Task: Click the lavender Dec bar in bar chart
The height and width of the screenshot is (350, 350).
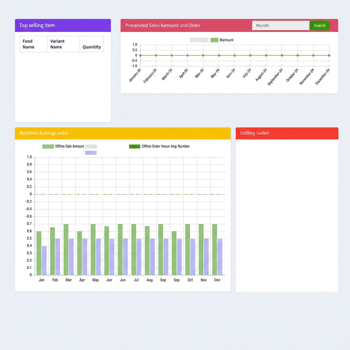Action: pos(220,257)
